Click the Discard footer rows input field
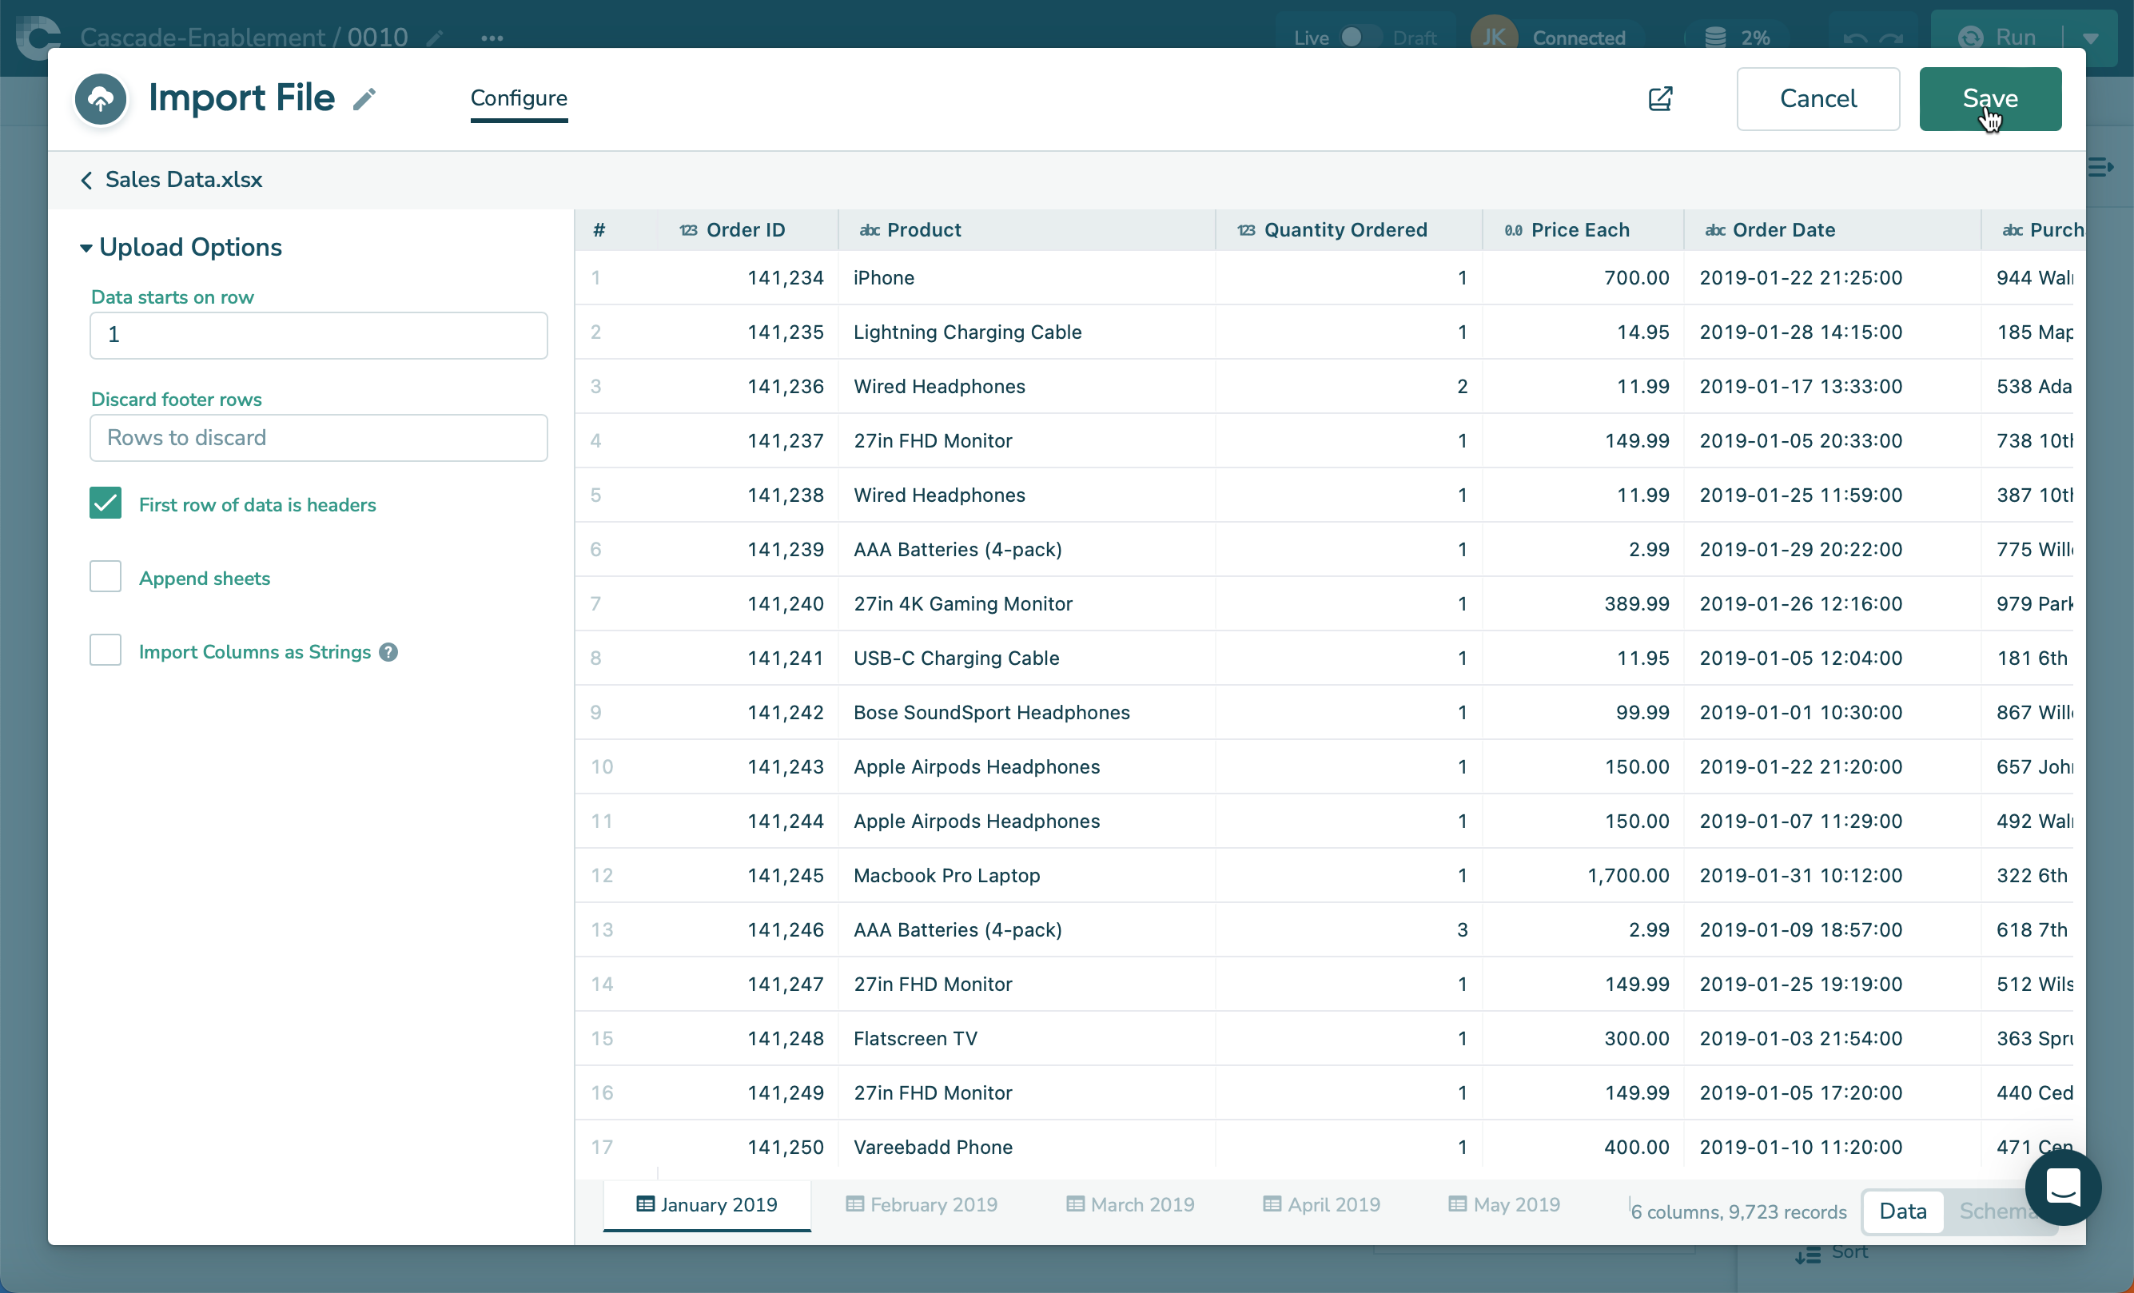Viewport: 2134px width, 1293px height. [319, 438]
